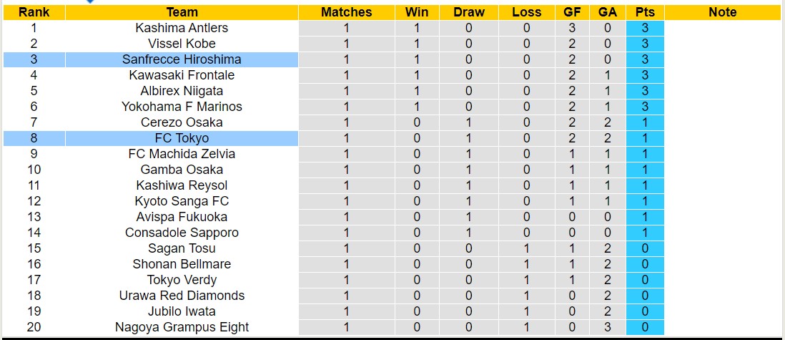This screenshot has width=785, height=340.
Task: Click the Team column header
Action: point(182,12)
